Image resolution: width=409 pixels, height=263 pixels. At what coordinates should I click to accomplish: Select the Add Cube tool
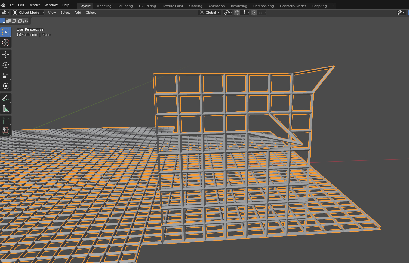6,121
